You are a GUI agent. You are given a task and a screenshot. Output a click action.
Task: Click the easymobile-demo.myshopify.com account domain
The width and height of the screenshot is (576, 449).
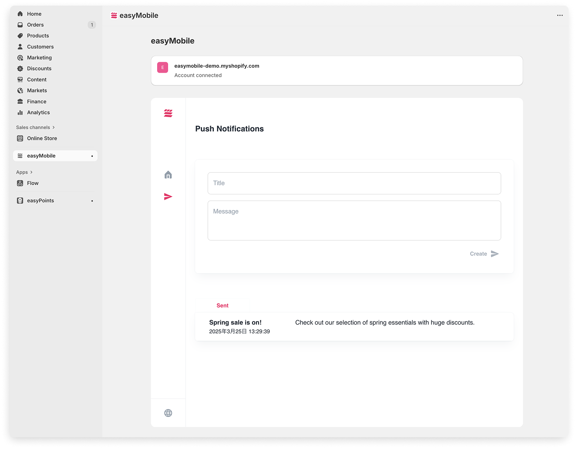pos(217,66)
